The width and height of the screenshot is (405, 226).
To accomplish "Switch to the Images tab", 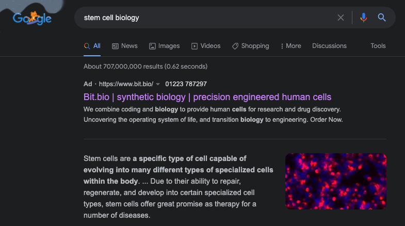I will click(164, 46).
